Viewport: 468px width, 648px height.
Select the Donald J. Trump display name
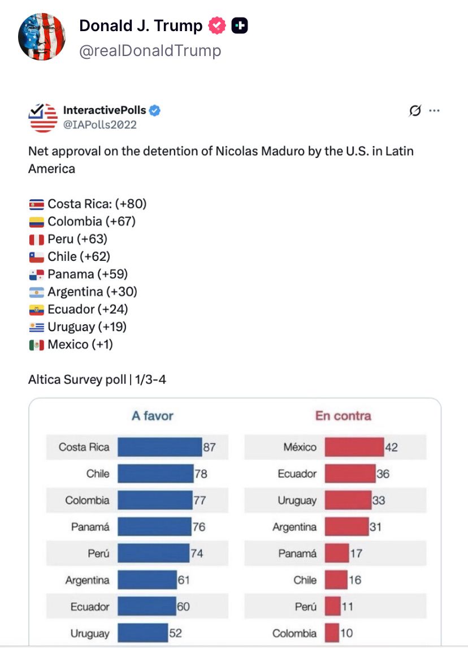(140, 25)
